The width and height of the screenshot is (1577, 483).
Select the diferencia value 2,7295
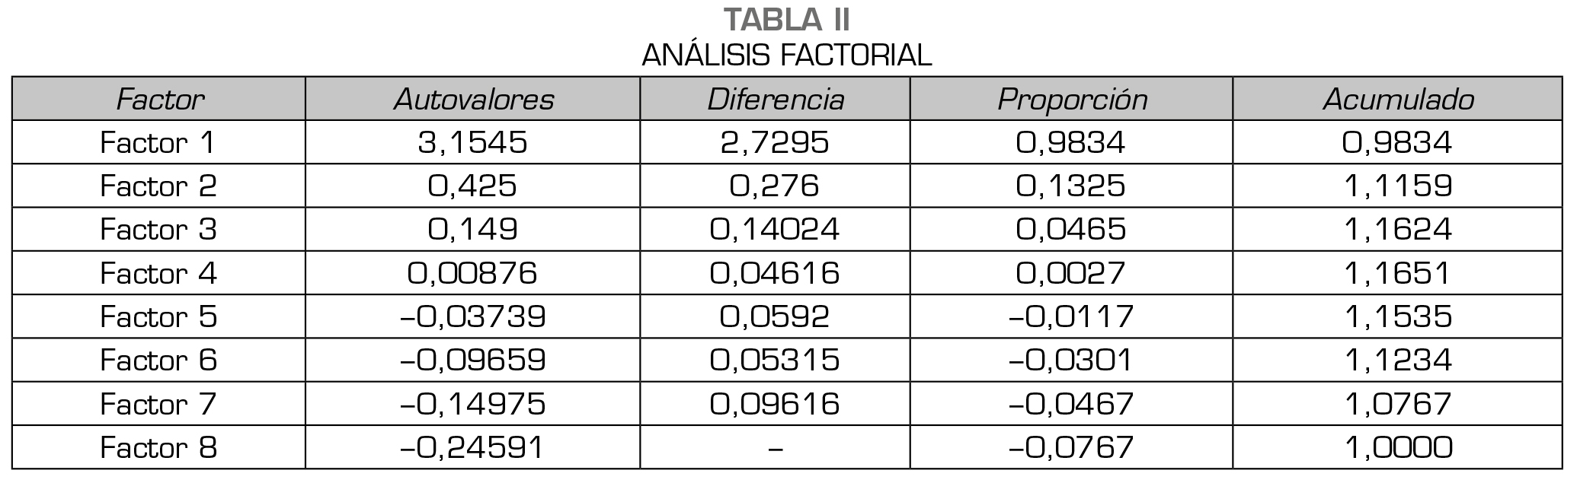click(775, 143)
